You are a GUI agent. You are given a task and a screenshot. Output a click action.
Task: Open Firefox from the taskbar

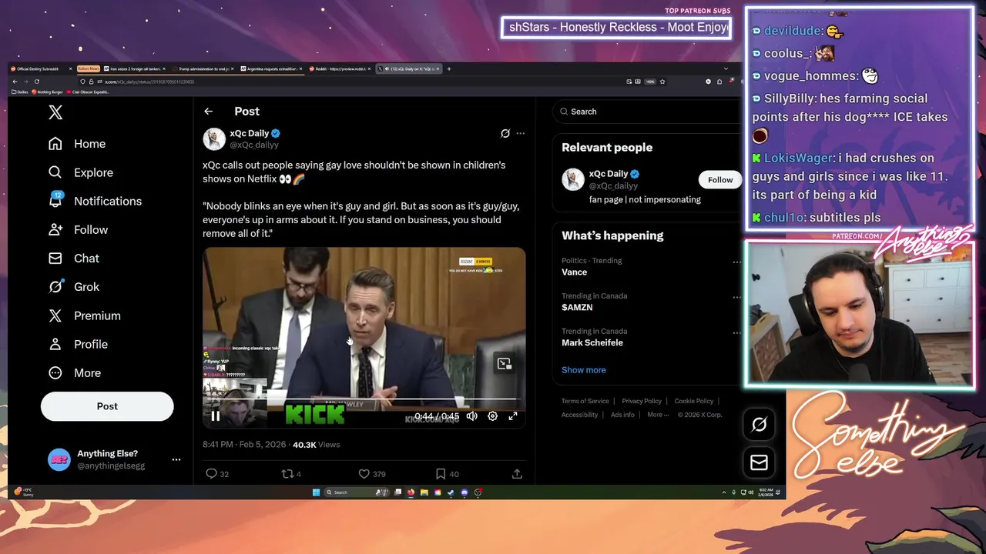[411, 492]
